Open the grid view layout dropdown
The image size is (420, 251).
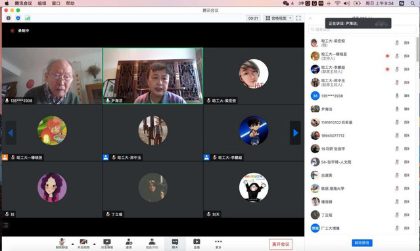tap(278, 18)
